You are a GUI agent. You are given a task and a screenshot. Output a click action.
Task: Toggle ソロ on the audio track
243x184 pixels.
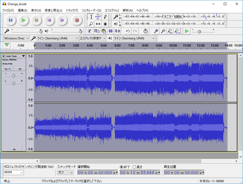click(20, 69)
